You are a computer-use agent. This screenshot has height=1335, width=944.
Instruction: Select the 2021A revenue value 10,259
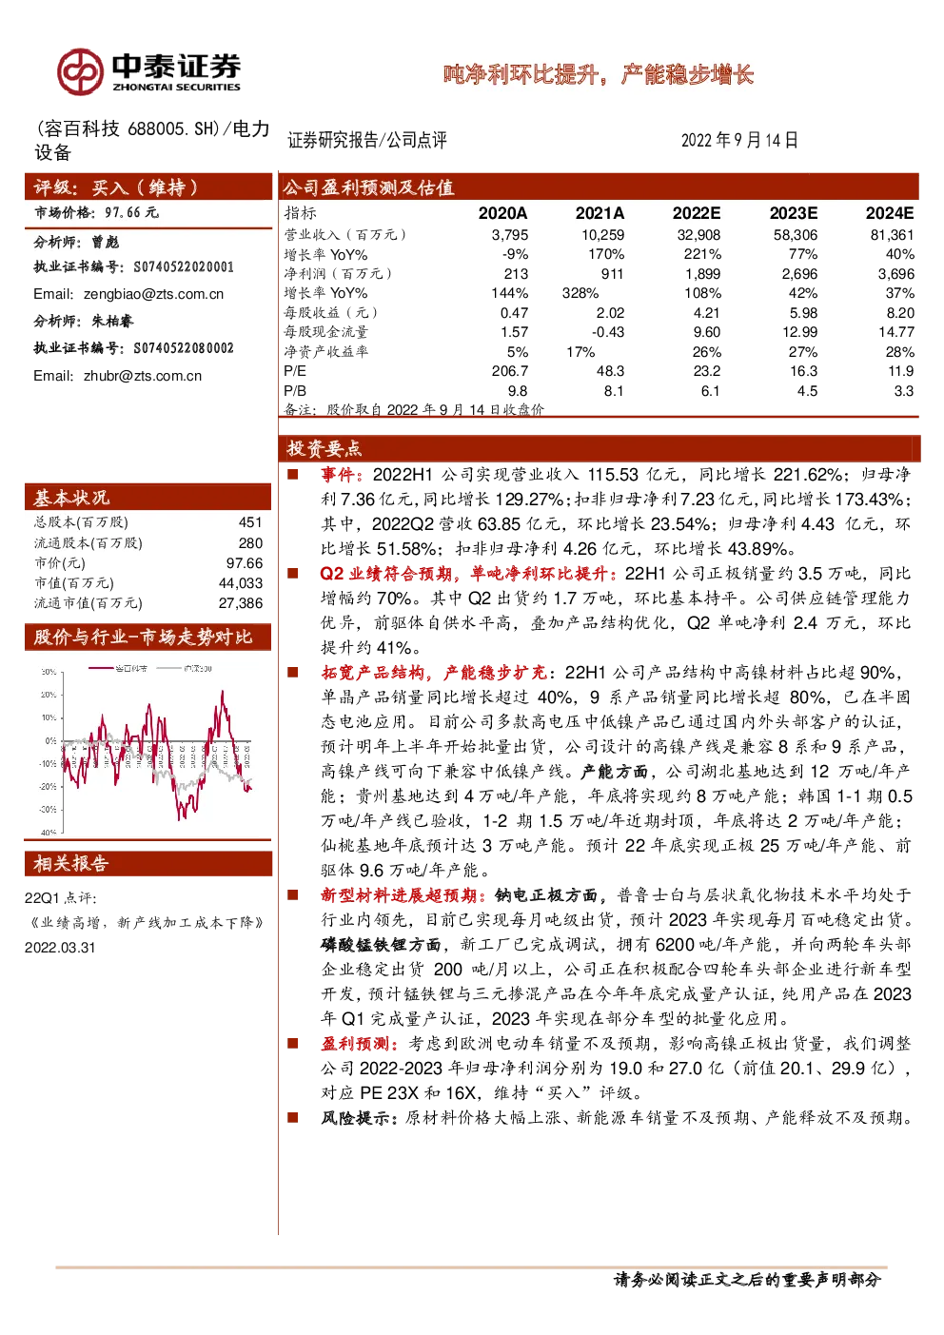pyautogui.click(x=603, y=235)
